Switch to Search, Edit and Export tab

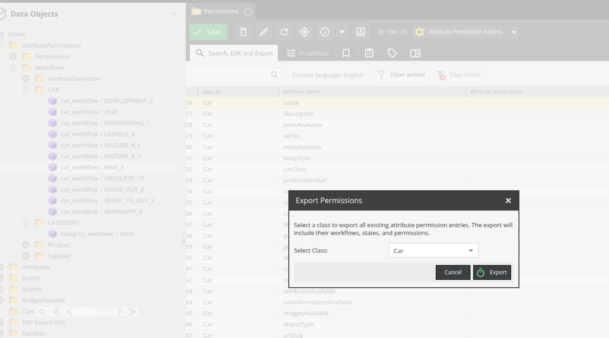point(234,53)
